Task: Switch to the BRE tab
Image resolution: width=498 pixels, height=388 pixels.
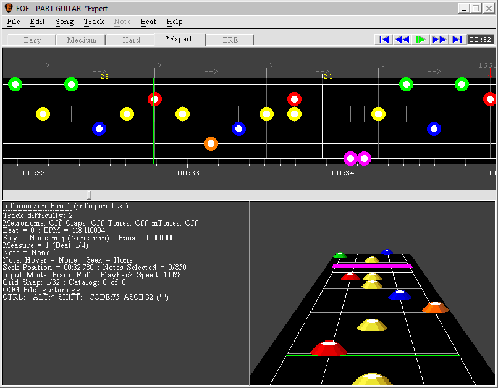Action: tap(229, 40)
